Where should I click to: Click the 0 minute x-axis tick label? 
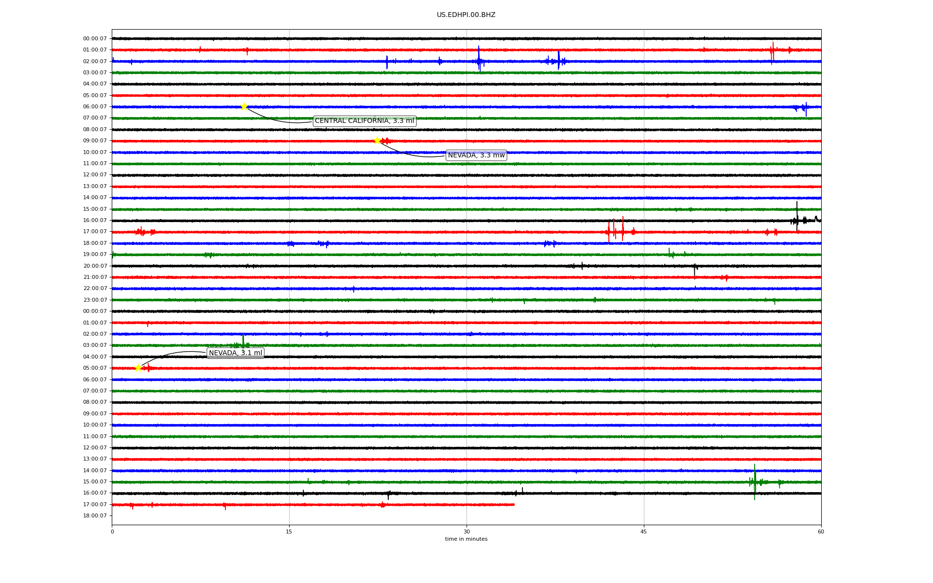(112, 532)
